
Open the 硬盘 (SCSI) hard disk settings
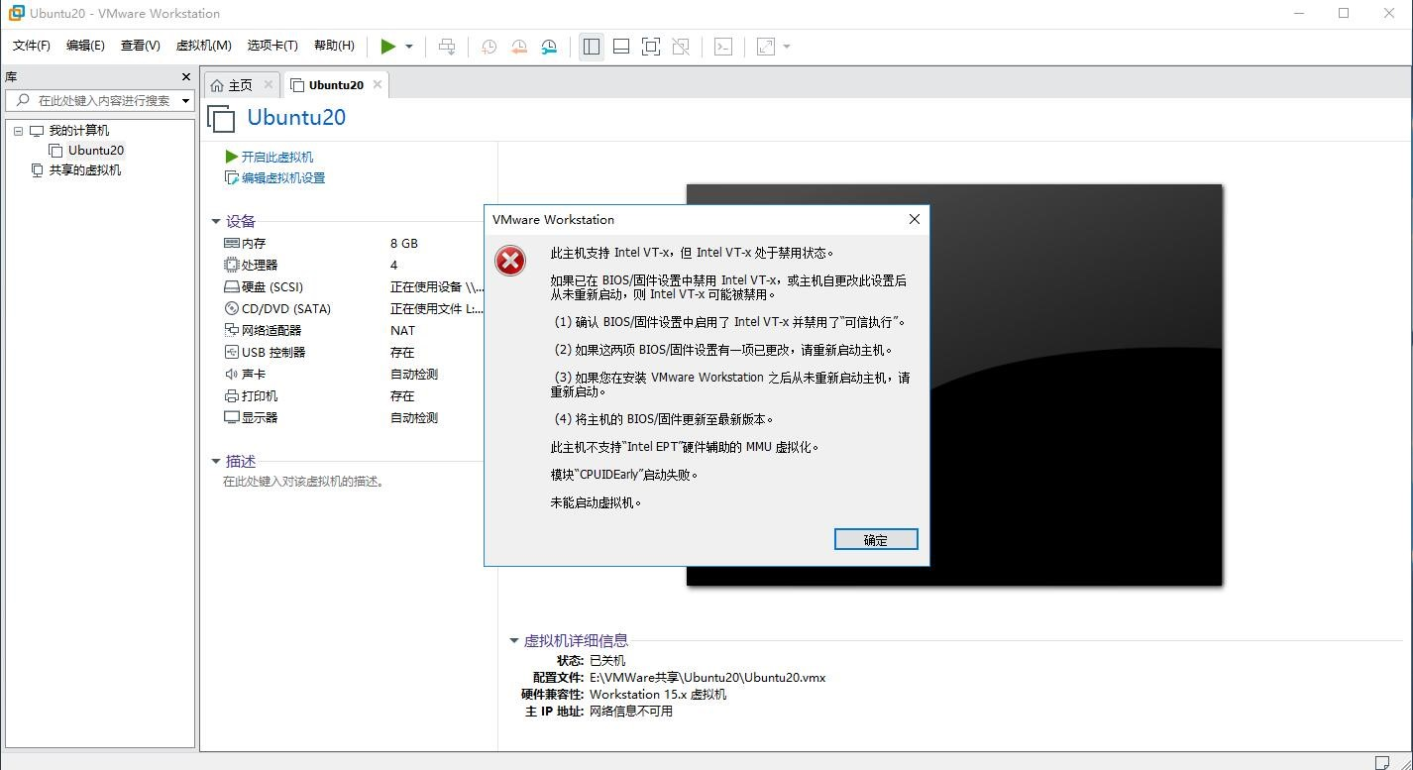tap(268, 286)
